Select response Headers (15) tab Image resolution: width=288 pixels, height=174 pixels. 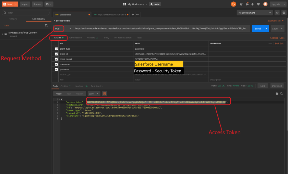(x=81, y=86)
